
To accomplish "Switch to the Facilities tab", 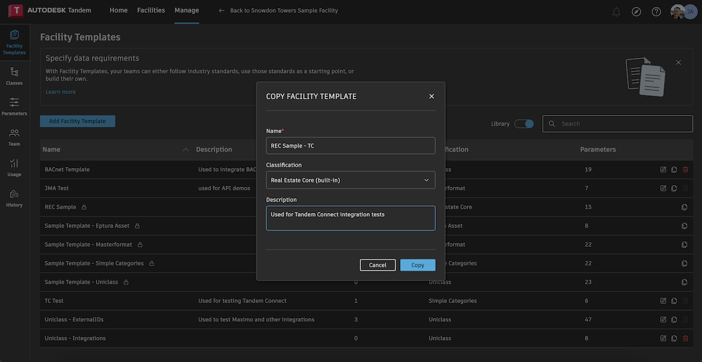I will [151, 11].
